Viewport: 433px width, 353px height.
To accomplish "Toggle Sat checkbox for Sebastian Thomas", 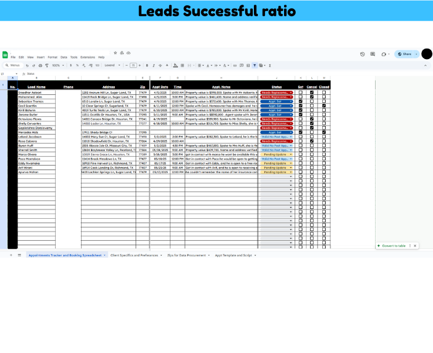I will click(300, 101).
